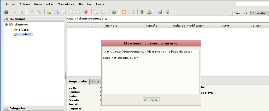The height and width of the screenshot is (111, 269).
Task: Click the Cancel checkout toolbar icon
Action: click(x=78, y=12)
